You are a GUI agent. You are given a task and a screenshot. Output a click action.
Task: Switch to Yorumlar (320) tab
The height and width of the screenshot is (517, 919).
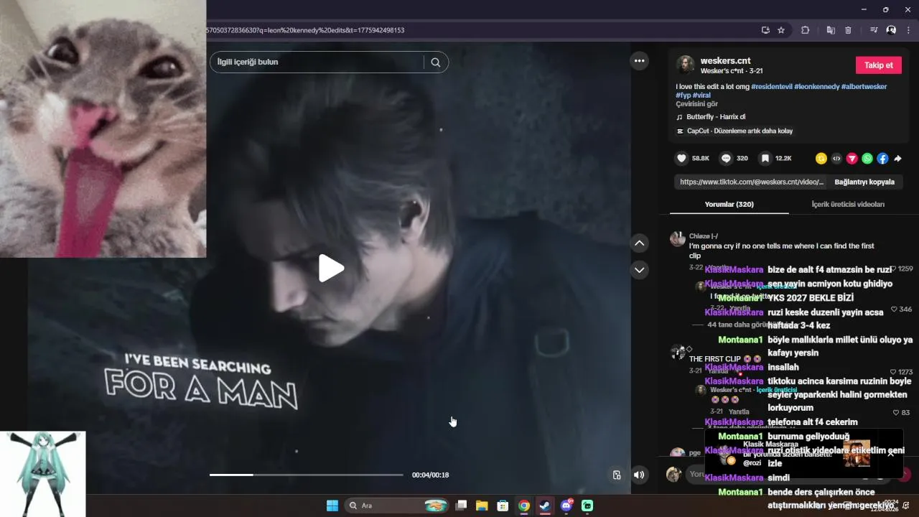[x=729, y=204]
